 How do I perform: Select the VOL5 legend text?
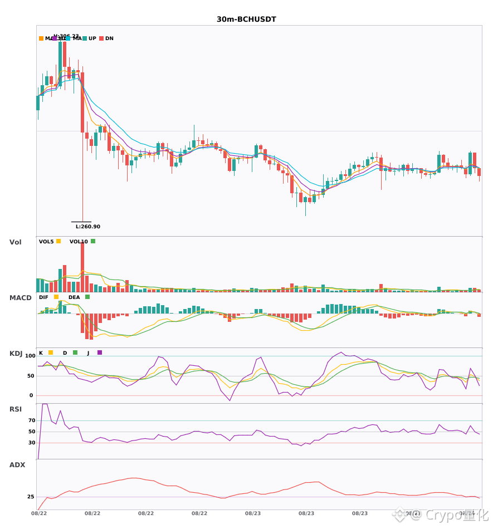[46, 242]
